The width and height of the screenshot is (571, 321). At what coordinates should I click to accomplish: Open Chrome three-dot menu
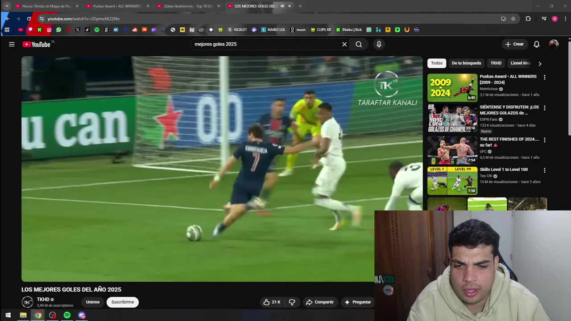coord(566,19)
